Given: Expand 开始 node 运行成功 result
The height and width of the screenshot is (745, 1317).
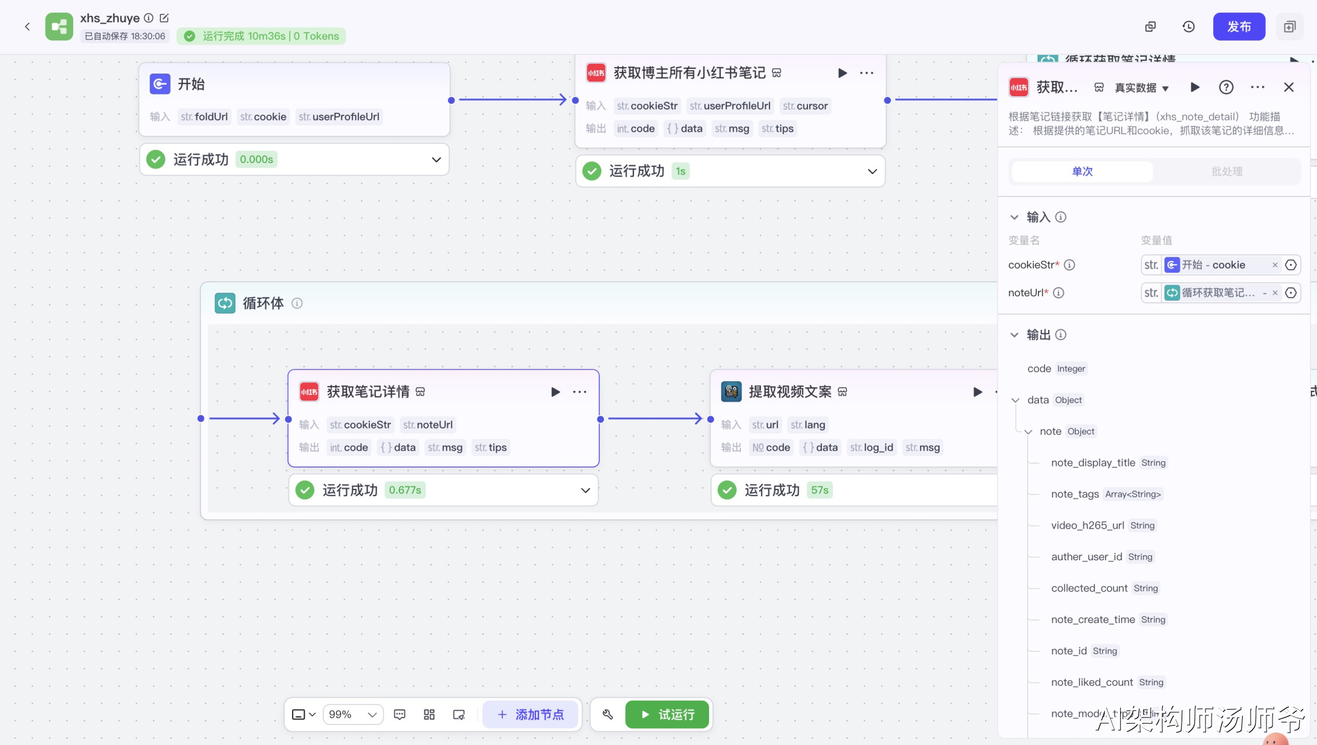Looking at the screenshot, I should click(436, 159).
